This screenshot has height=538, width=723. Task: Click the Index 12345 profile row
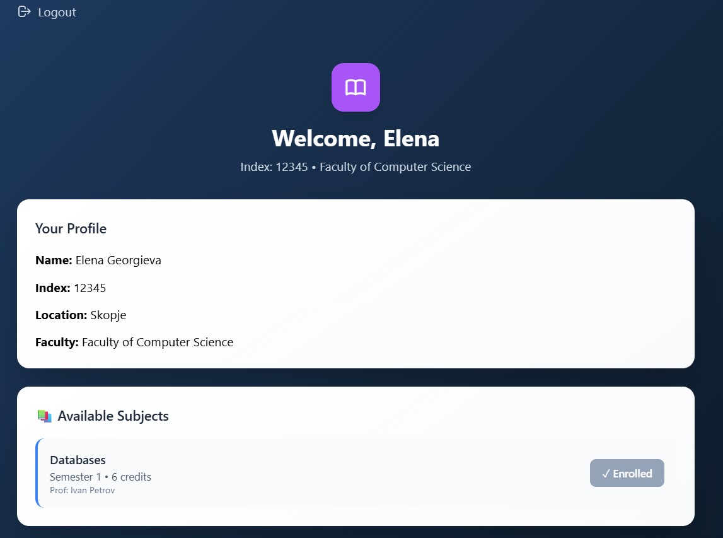(71, 288)
